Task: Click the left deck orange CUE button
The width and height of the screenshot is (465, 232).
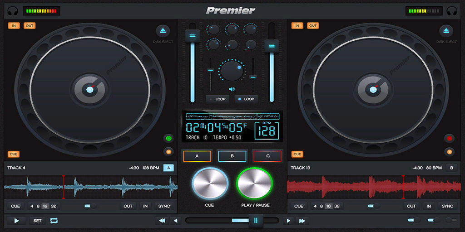Action: (14, 154)
